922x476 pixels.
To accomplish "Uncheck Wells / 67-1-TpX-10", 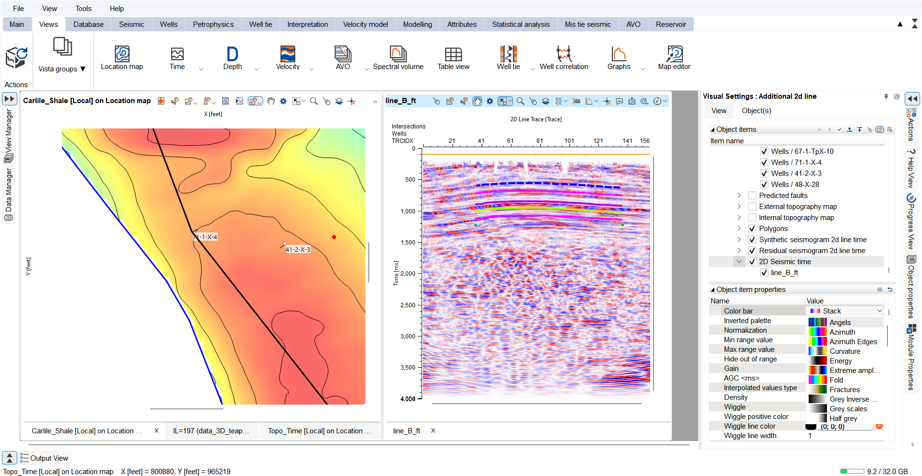I will (764, 151).
